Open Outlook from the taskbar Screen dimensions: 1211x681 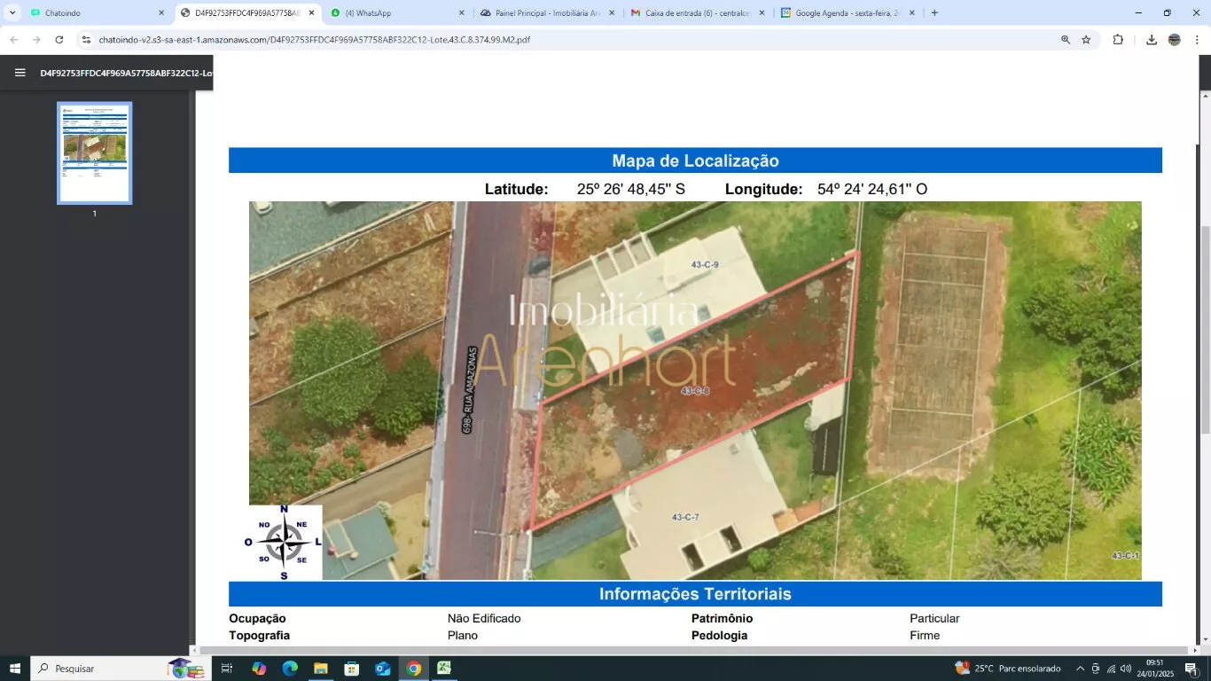[383, 668]
